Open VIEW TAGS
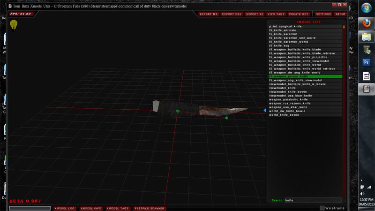Viewport: 375px width, 211px height. pyautogui.click(x=276, y=14)
